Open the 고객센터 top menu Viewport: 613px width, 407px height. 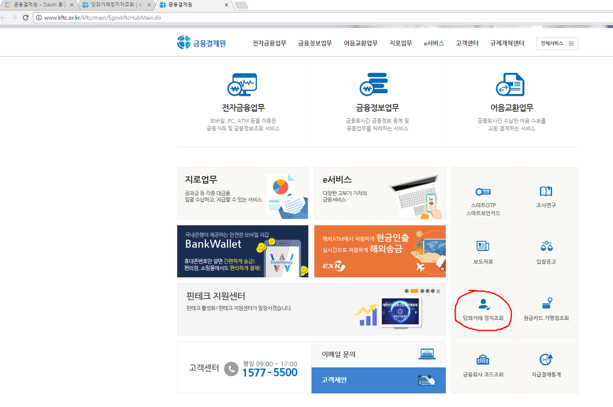467,44
